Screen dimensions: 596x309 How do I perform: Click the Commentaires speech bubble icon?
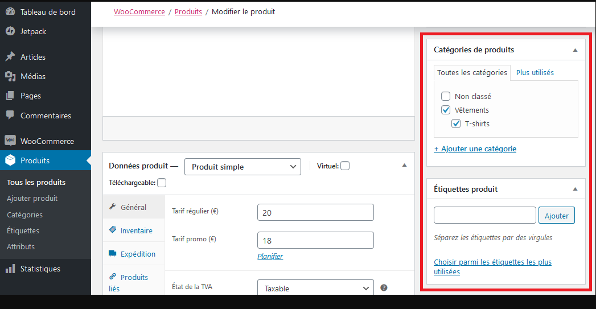tap(10, 115)
